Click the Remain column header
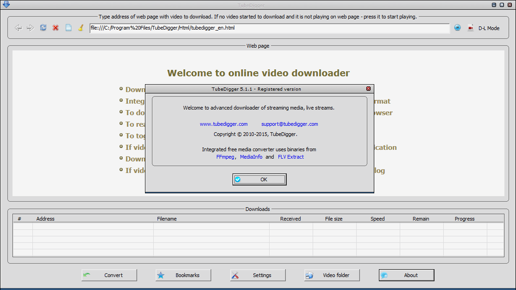516x290 pixels. [x=421, y=219]
